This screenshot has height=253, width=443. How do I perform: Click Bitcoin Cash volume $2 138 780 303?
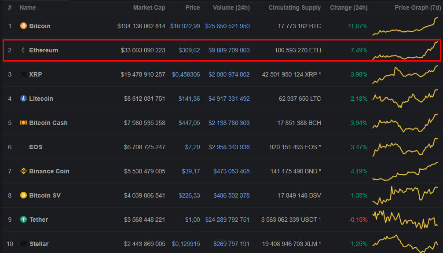[x=229, y=123]
